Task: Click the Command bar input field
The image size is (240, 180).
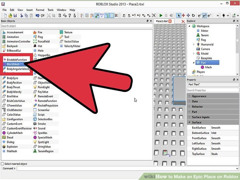Action: coord(127,168)
